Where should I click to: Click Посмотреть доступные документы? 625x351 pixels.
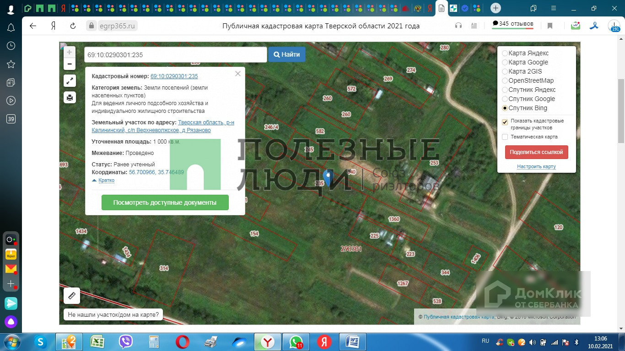point(165,202)
